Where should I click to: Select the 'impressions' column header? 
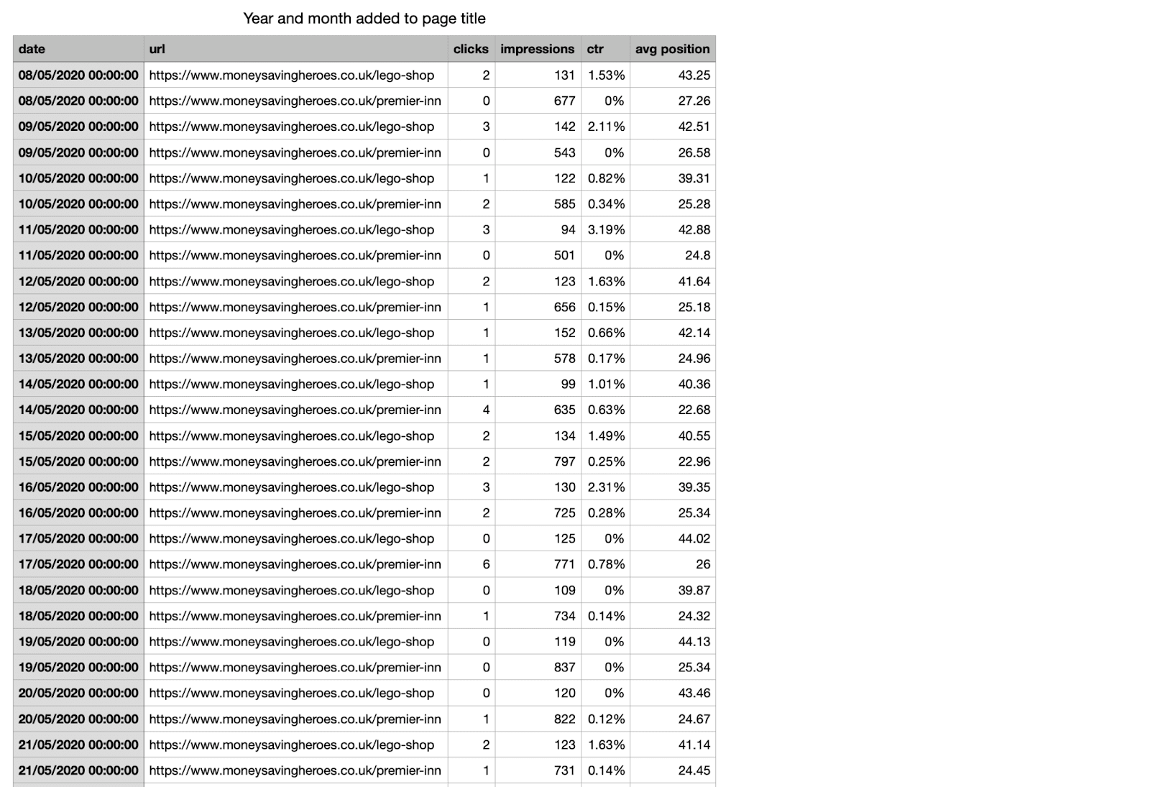click(x=538, y=49)
